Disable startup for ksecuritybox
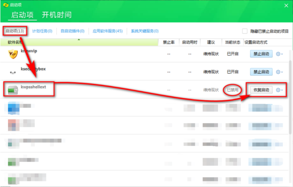Screen dimensions: 293x187 tap(261, 72)
